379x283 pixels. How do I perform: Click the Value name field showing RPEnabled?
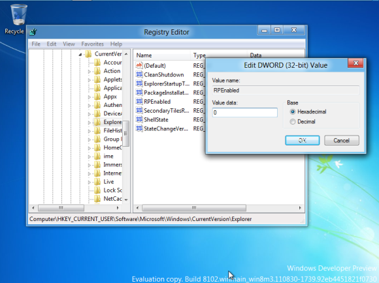pos(286,90)
